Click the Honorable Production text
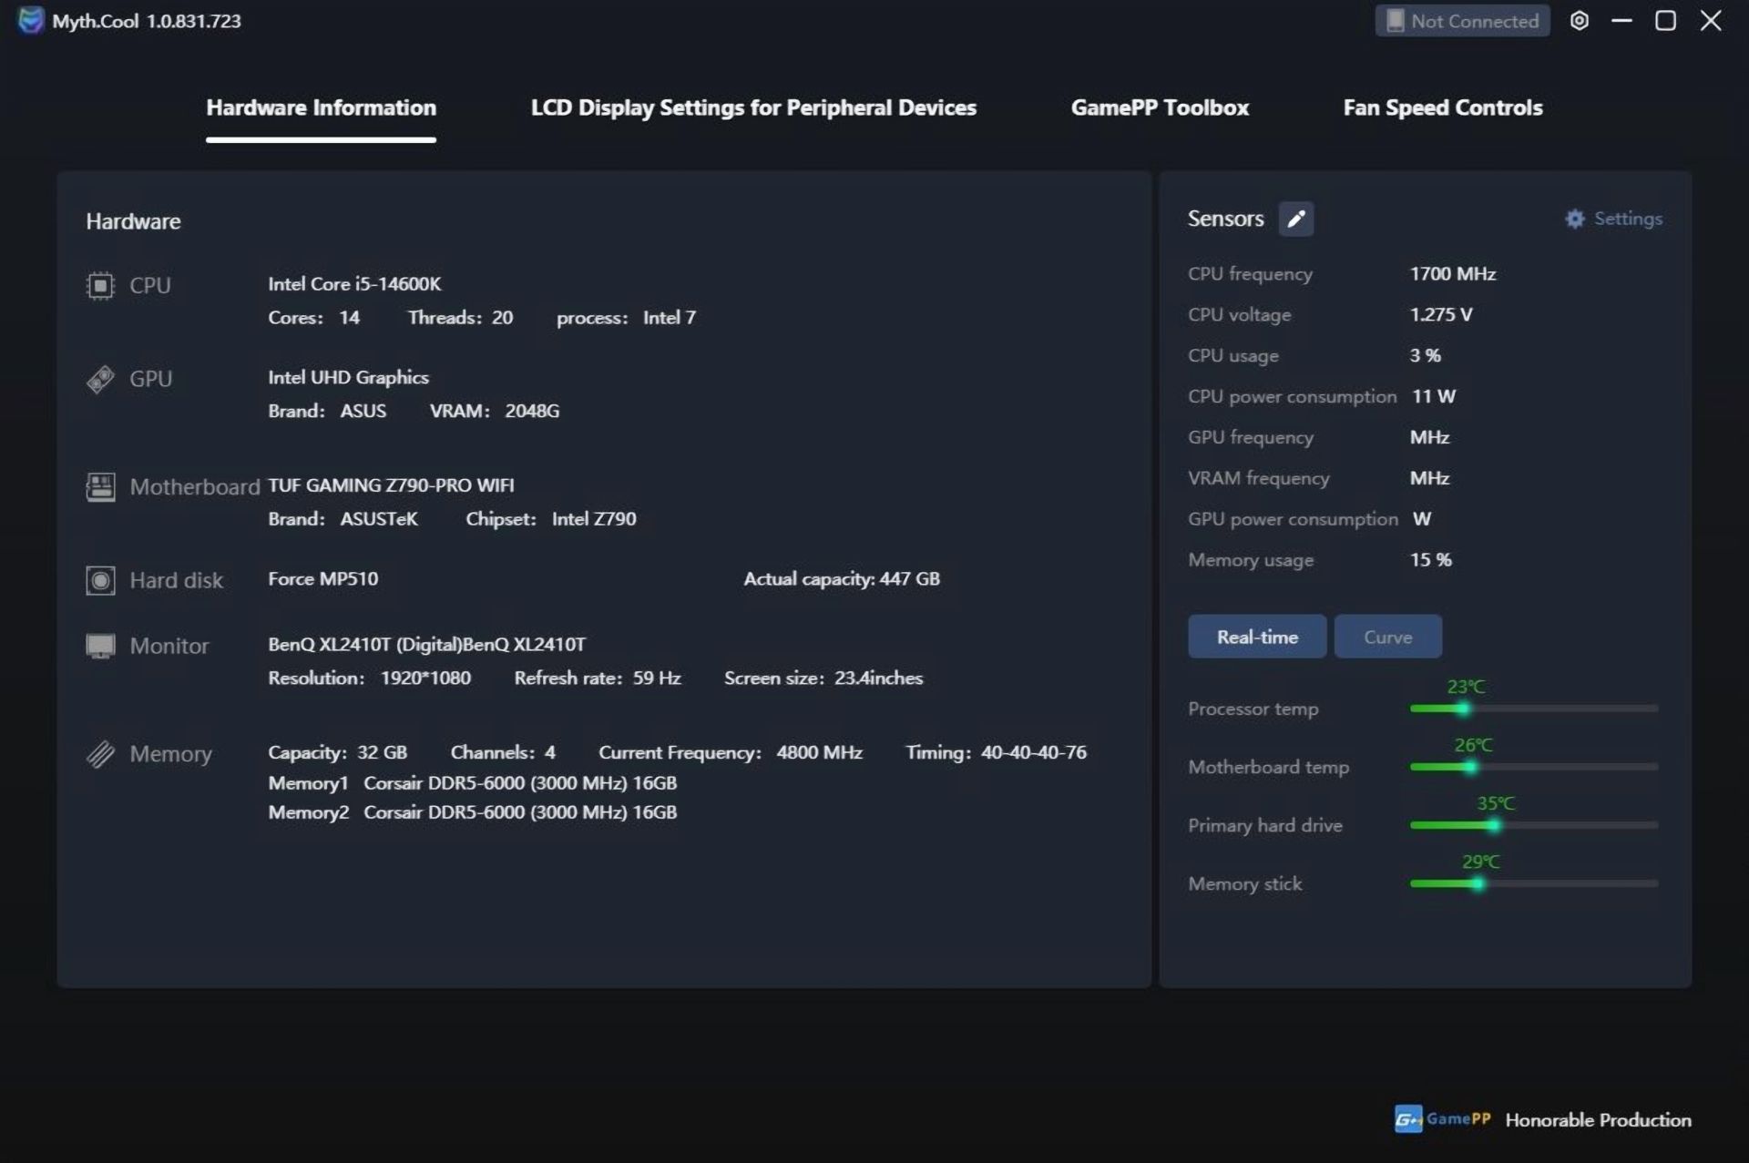This screenshot has height=1163, width=1749. (1598, 1120)
